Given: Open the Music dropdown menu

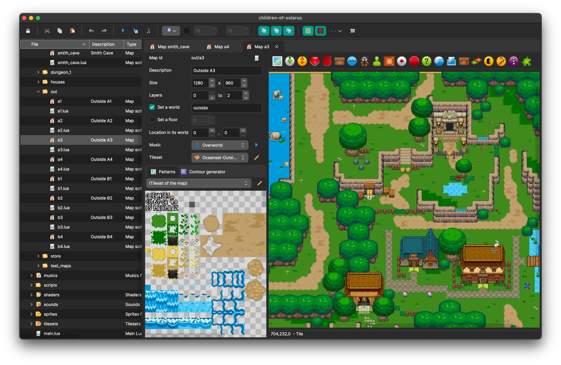Looking at the screenshot, I should [x=220, y=145].
